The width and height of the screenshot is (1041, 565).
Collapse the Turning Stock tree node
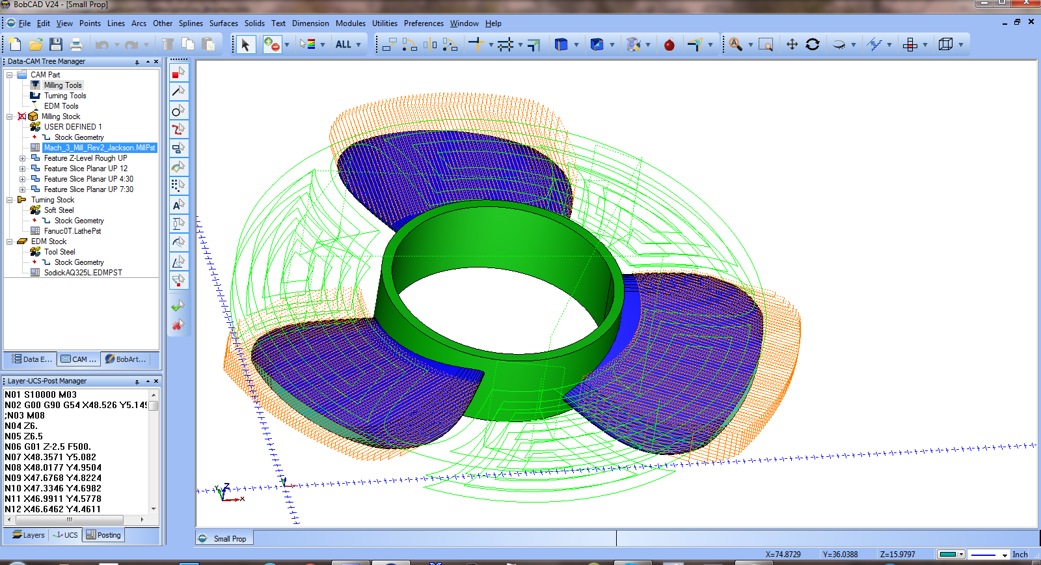coord(10,200)
